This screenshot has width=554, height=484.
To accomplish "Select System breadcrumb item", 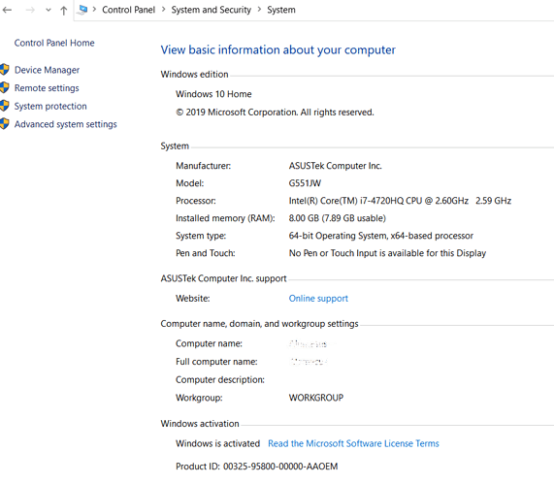I will 281,10.
